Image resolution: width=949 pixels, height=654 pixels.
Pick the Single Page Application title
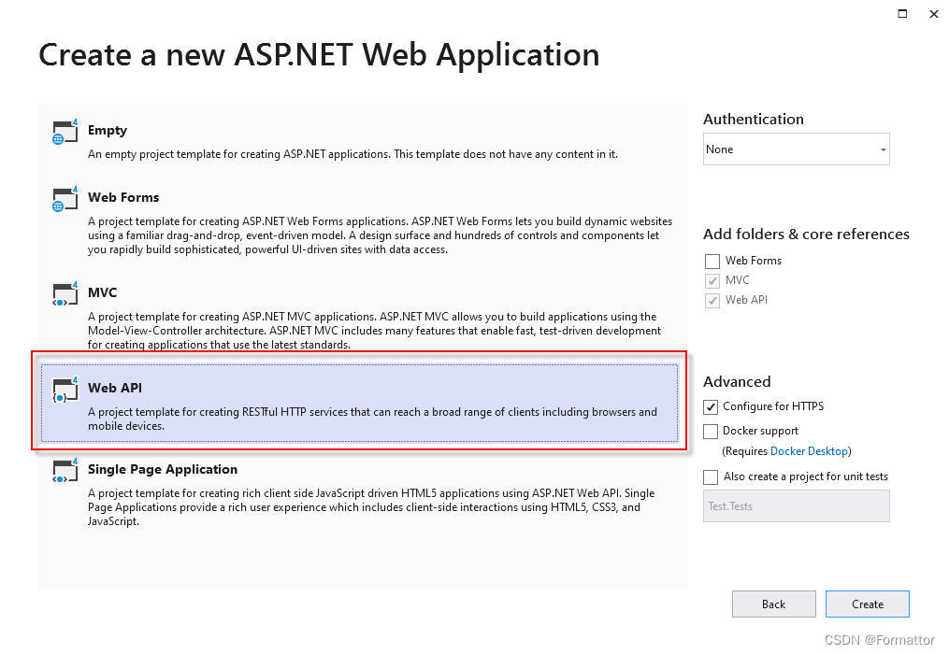pyautogui.click(x=163, y=469)
